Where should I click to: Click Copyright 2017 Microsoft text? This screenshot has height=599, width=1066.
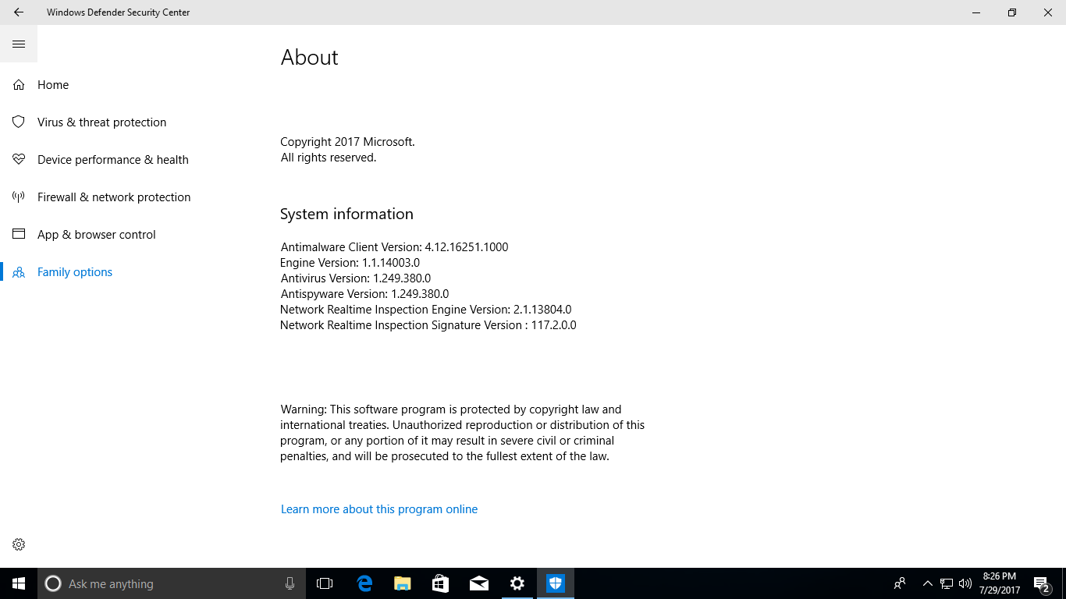pyautogui.click(x=348, y=142)
